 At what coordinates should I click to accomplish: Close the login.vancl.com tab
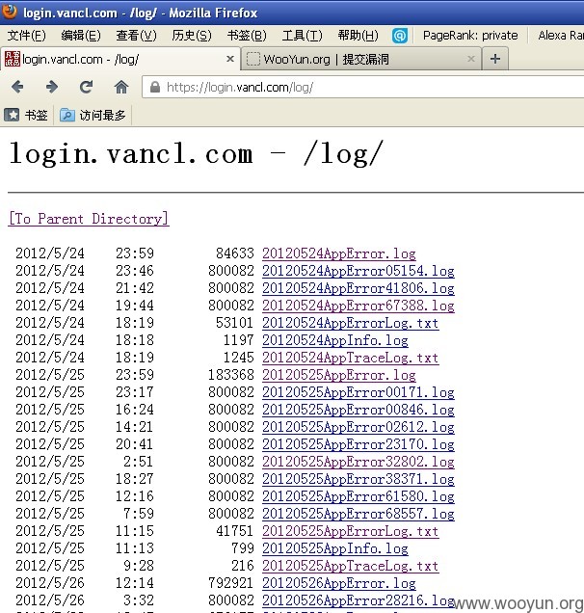(230, 59)
